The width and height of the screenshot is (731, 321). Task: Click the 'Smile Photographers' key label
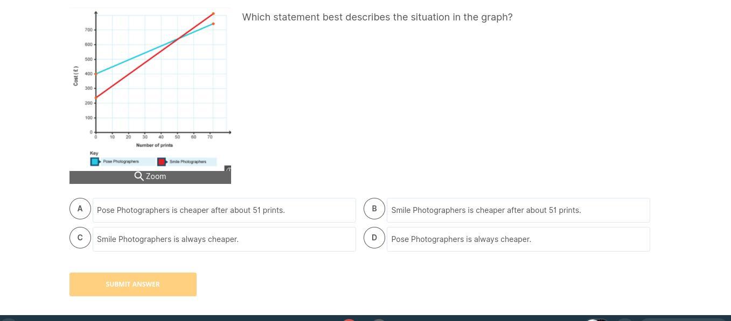[187, 161]
